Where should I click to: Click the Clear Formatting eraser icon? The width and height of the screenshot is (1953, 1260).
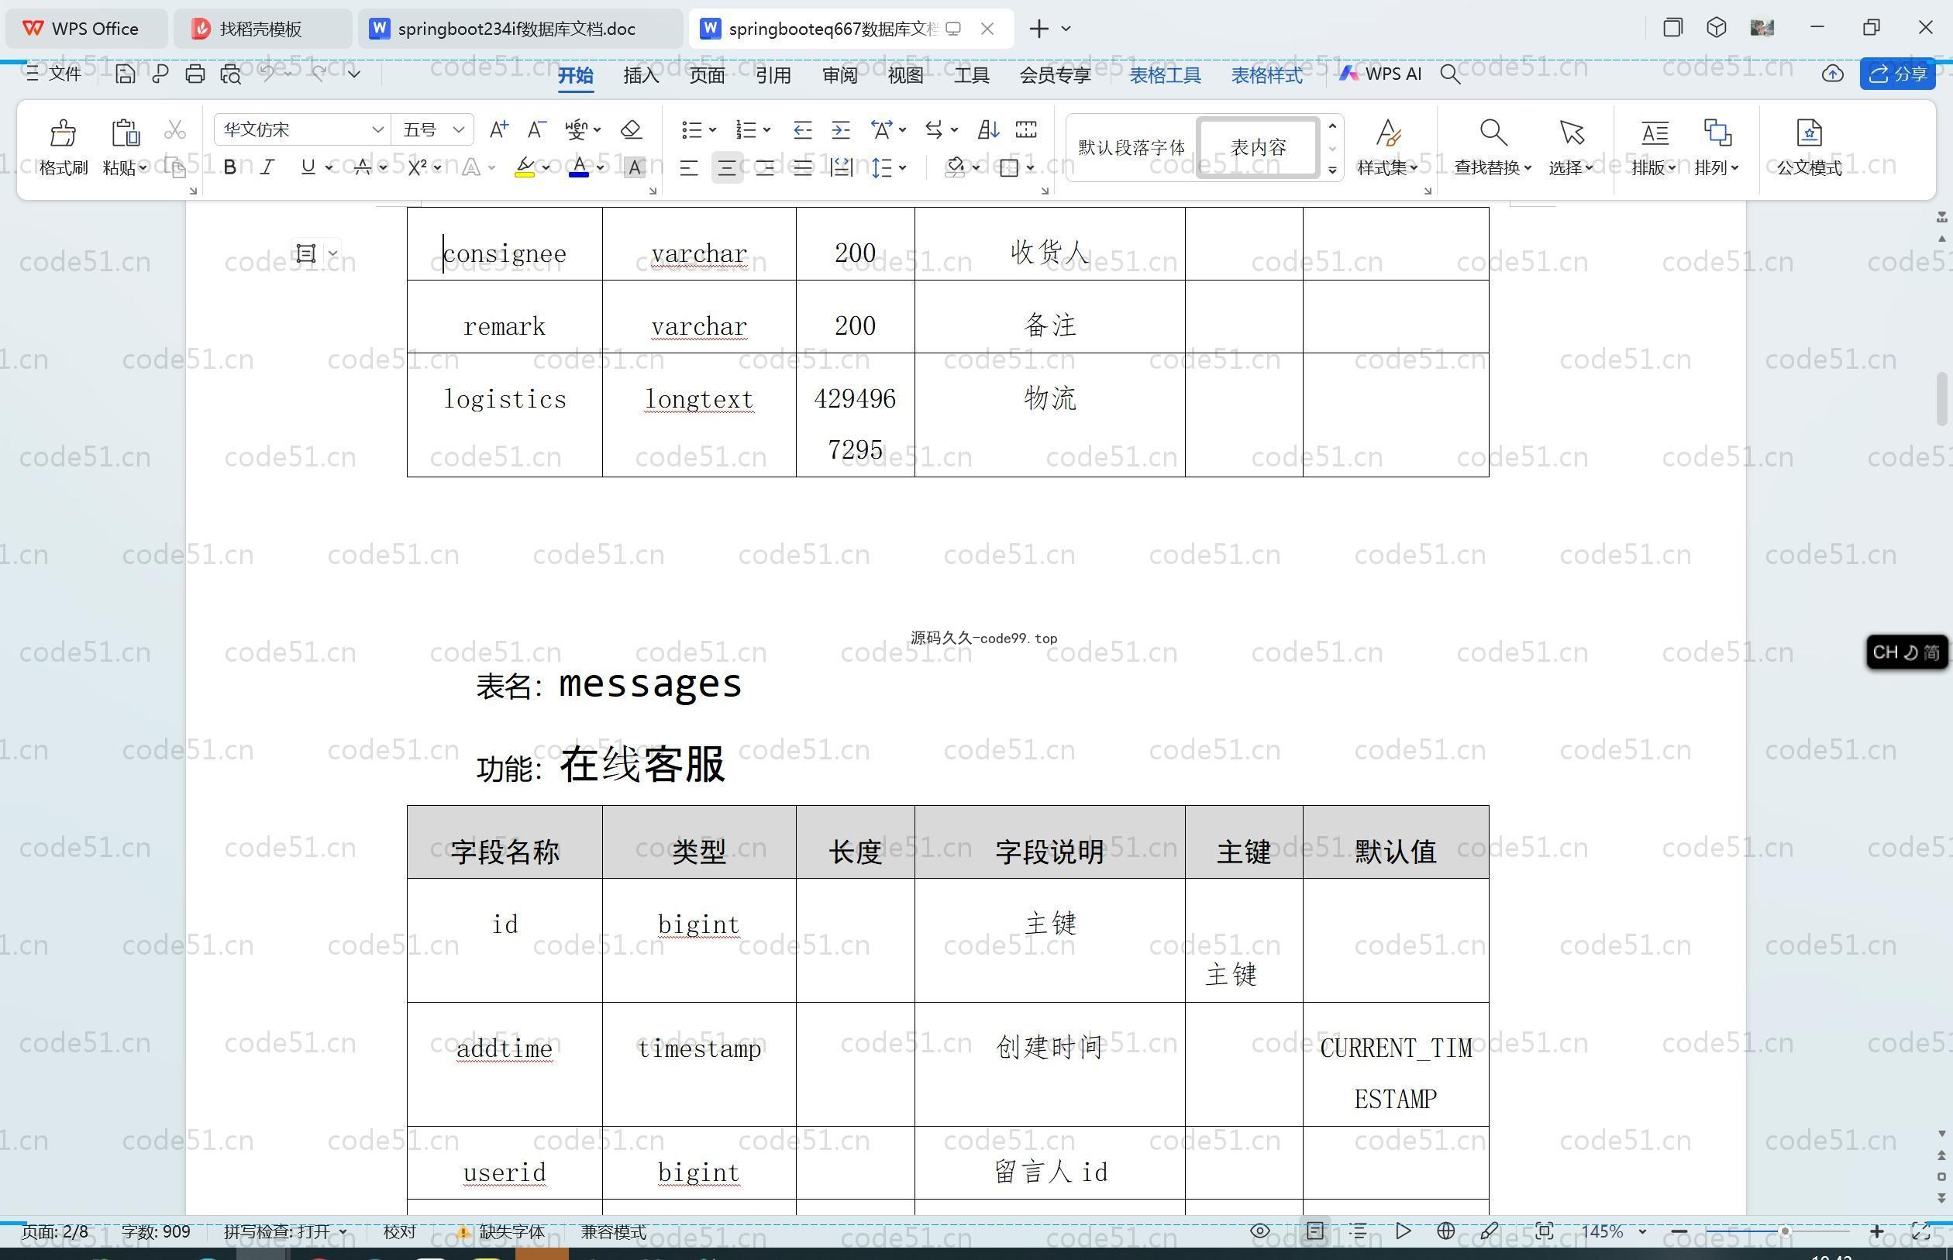tap(631, 129)
